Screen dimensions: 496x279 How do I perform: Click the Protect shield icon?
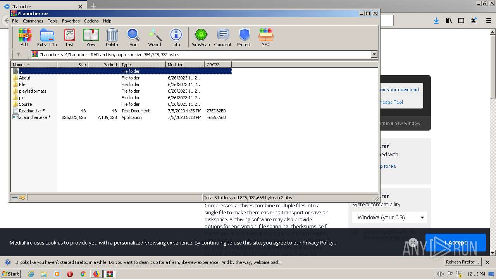pos(244,38)
